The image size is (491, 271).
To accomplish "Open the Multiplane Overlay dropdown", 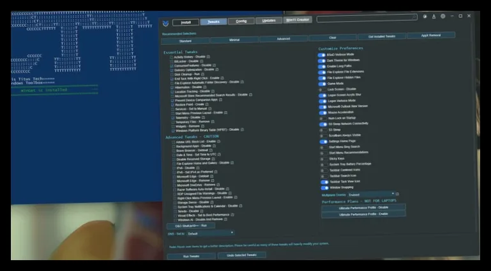I will click(371, 194).
